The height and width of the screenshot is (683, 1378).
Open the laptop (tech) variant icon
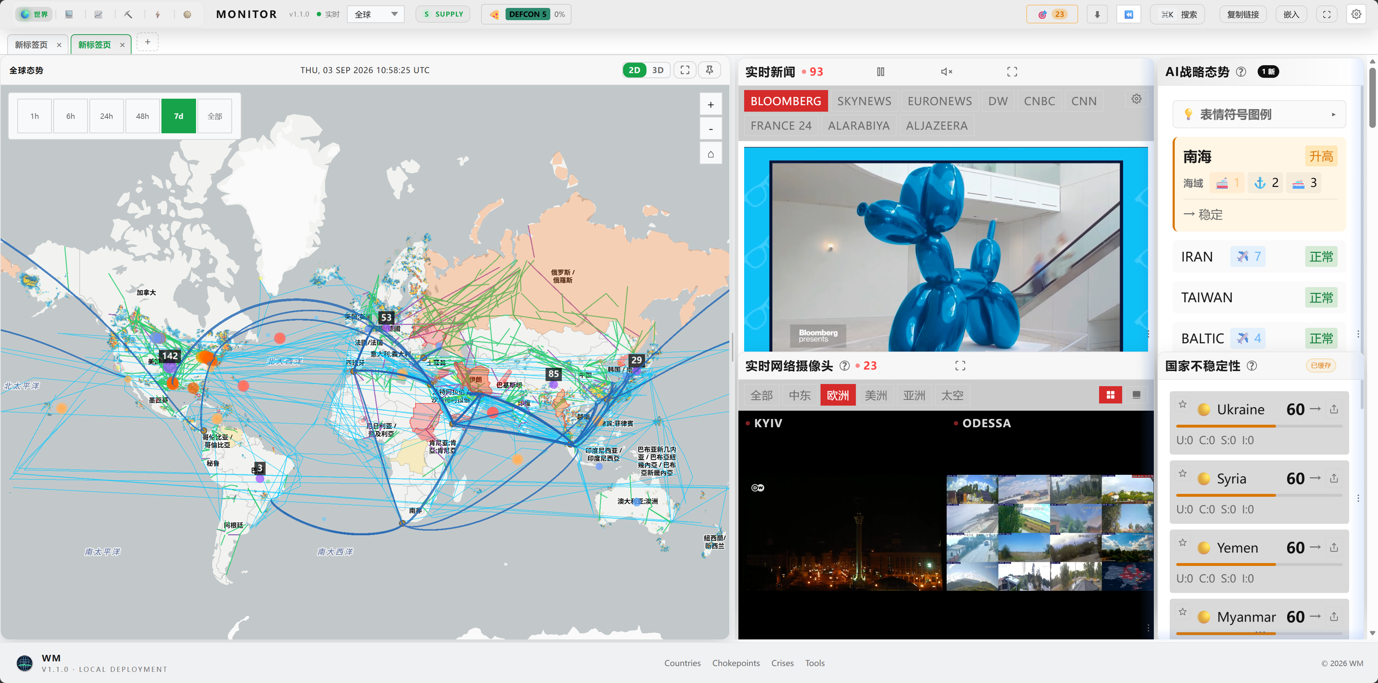[69, 14]
